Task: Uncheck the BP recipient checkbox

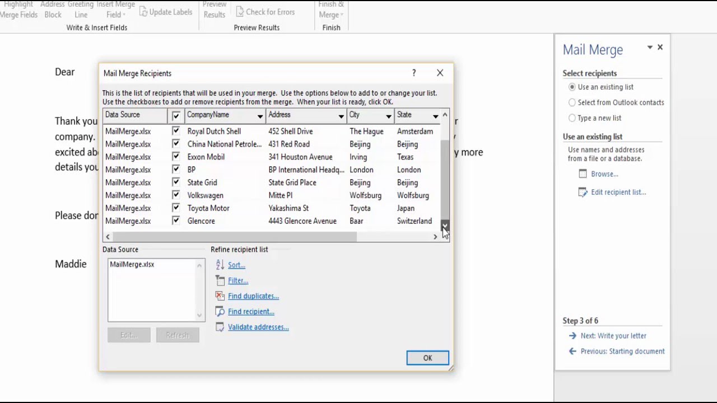Action: pos(176,170)
